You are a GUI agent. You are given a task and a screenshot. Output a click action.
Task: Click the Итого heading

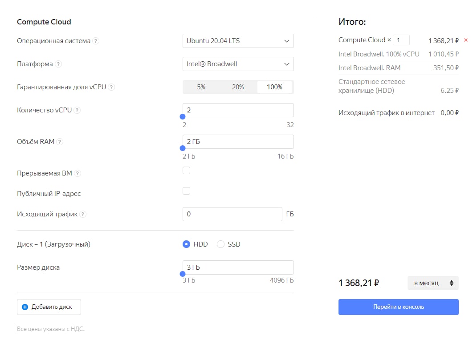[352, 22]
